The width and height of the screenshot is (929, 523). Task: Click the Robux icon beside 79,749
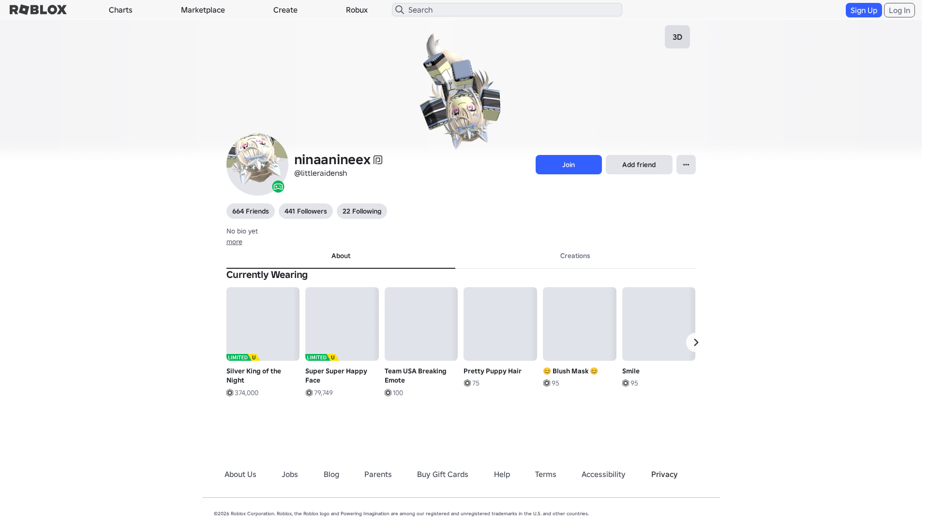point(309,393)
